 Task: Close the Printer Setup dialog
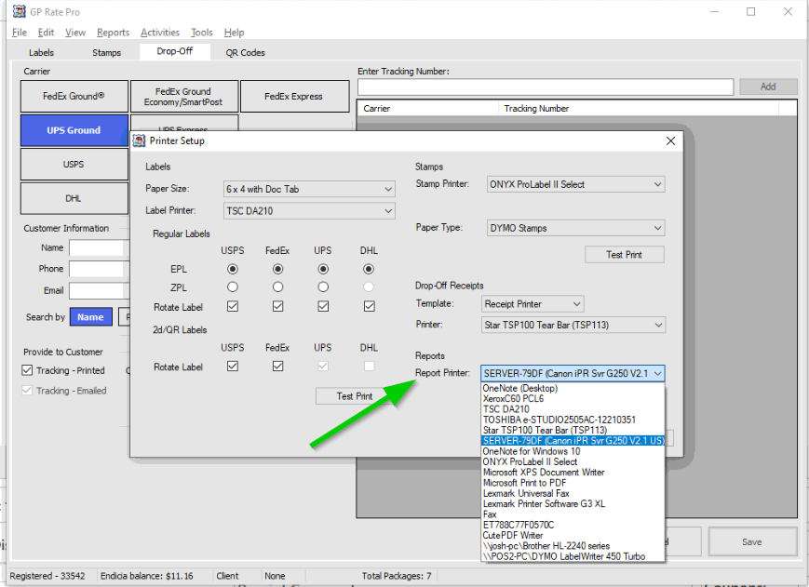pyautogui.click(x=670, y=140)
